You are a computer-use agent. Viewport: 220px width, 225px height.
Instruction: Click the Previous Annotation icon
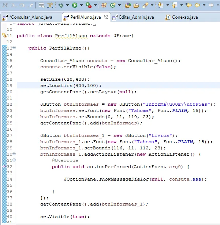[175, 5]
